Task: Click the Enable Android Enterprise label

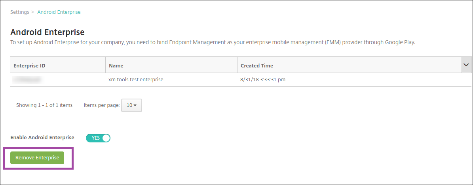Action: (42, 138)
